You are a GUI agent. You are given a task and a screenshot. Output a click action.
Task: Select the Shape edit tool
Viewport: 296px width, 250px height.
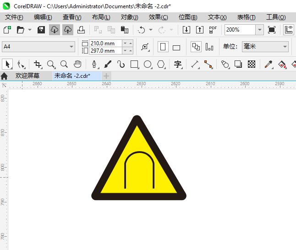[21, 64]
